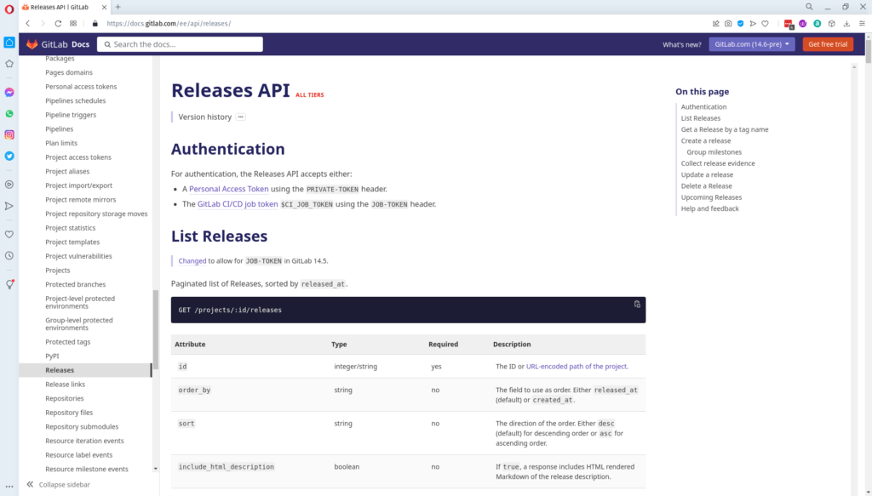Open URL-encoded path of the project link

coord(577,367)
